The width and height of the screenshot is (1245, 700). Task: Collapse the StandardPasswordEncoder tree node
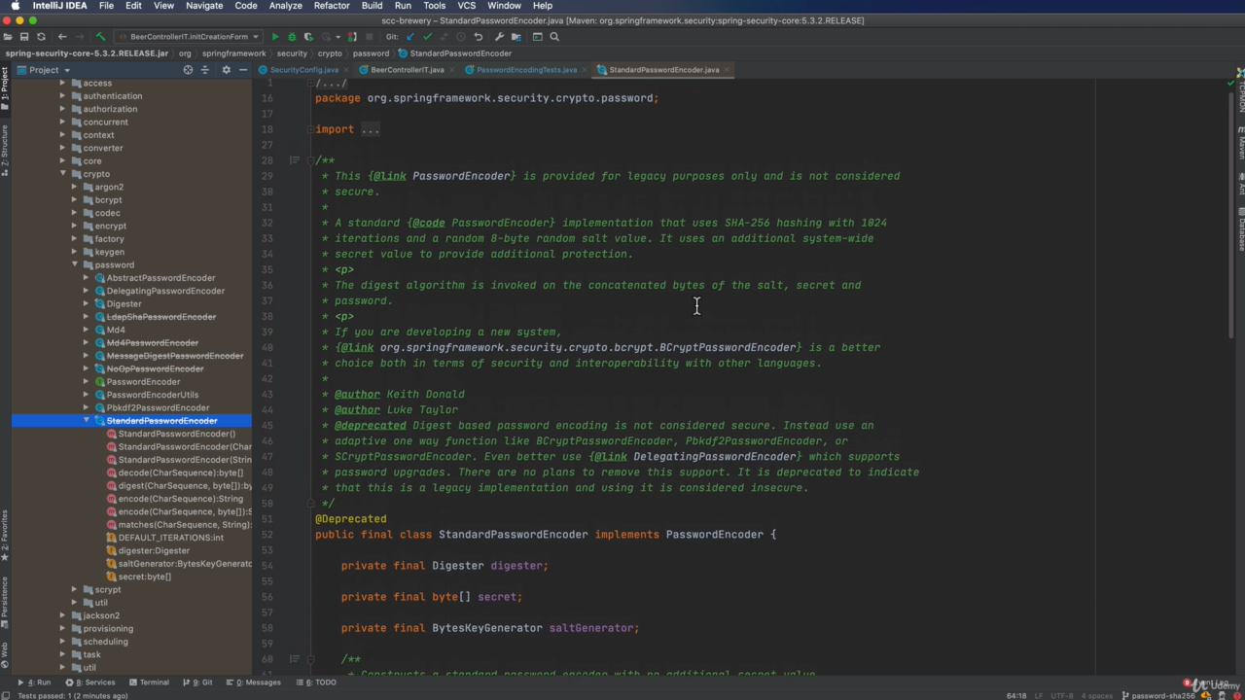click(x=86, y=421)
